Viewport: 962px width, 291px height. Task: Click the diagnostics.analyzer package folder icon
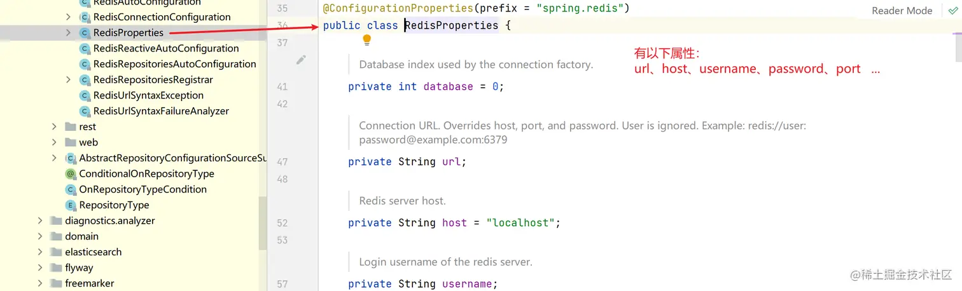[56, 221]
